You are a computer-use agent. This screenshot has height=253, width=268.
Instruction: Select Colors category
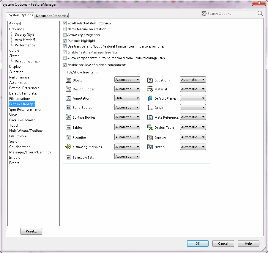pos(14,51)
